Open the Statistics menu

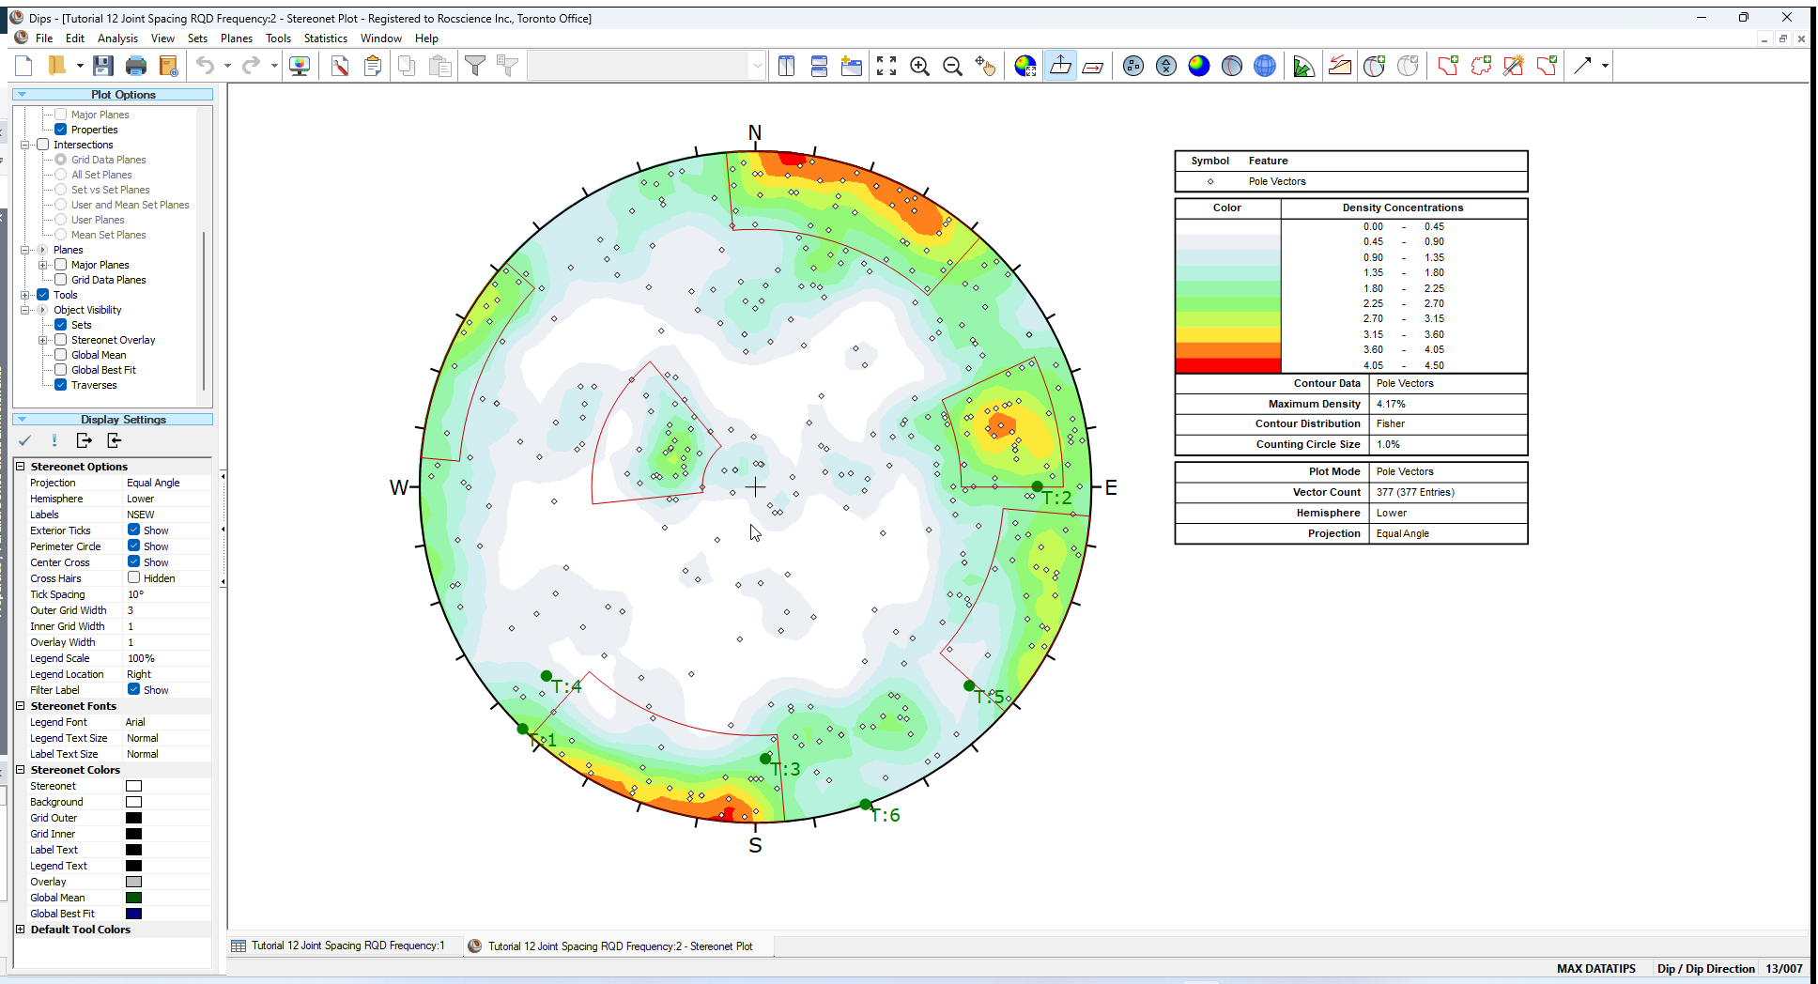[325, 38]
